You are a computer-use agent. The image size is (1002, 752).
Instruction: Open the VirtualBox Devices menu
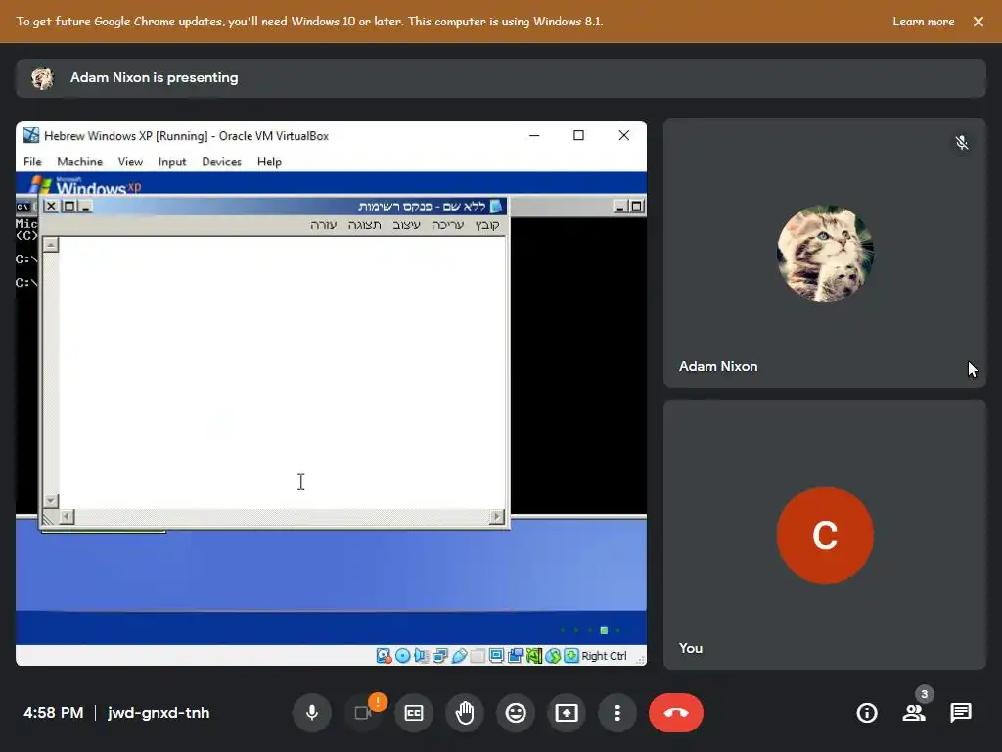222,162
